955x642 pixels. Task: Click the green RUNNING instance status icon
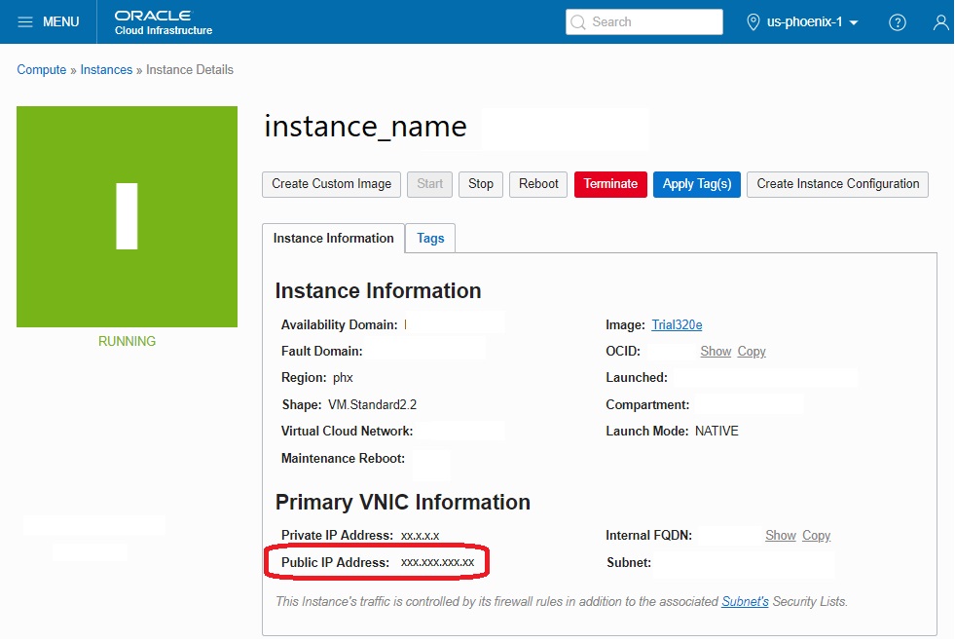point(127,217)
